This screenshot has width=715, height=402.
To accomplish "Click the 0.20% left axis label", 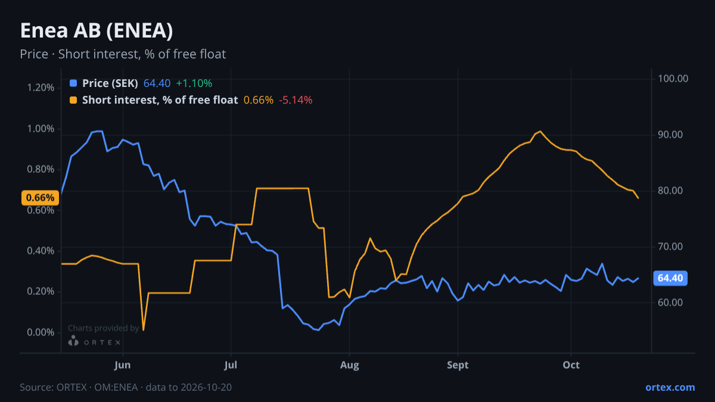I will [x=41, y=291].
